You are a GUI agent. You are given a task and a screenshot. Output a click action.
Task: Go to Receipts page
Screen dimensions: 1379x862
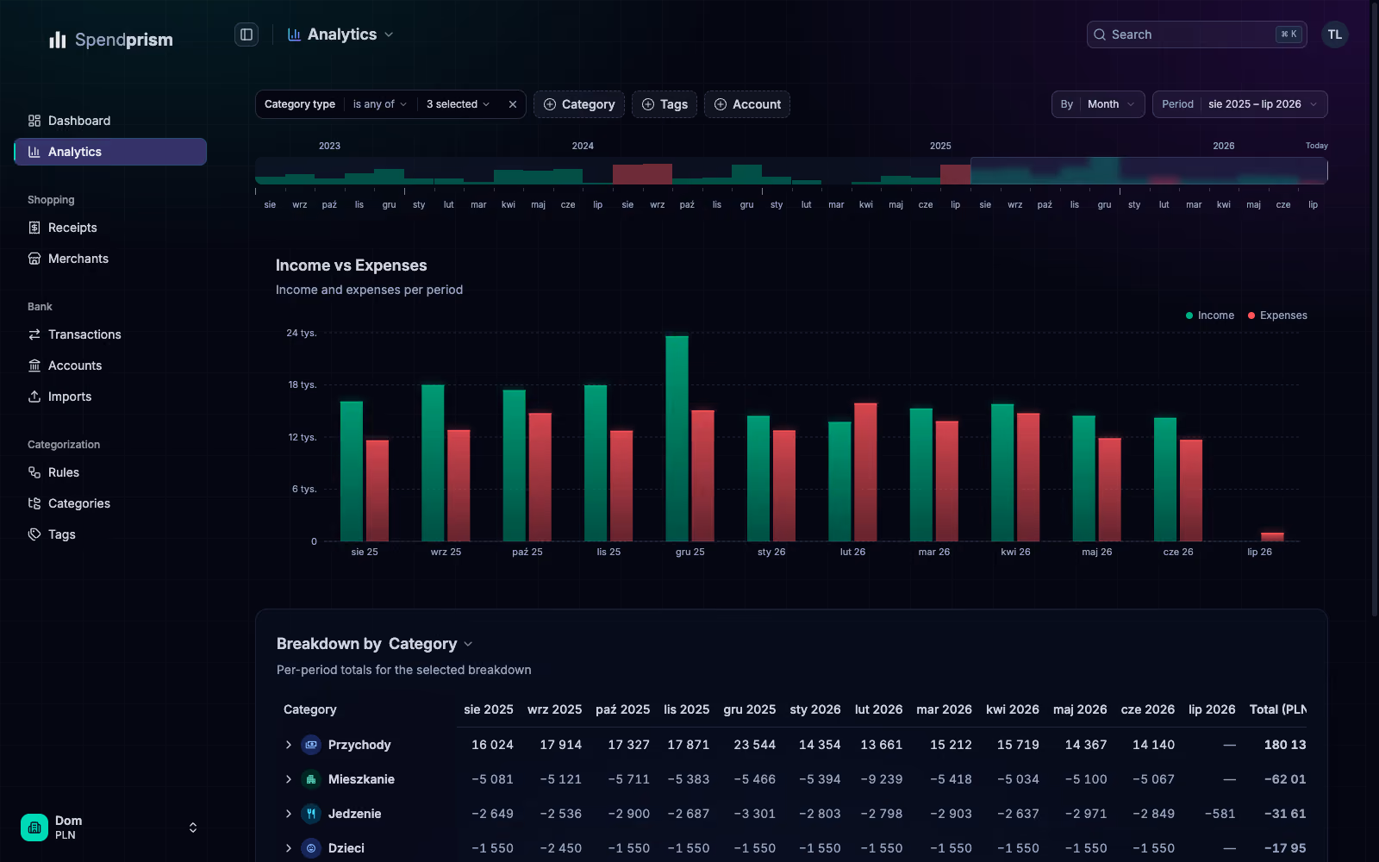pos(110,228)
